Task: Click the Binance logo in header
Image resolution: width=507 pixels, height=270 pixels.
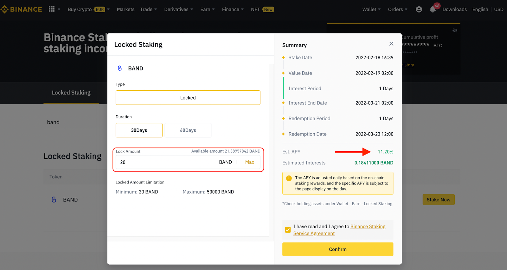Action: (x=21, y=9)
